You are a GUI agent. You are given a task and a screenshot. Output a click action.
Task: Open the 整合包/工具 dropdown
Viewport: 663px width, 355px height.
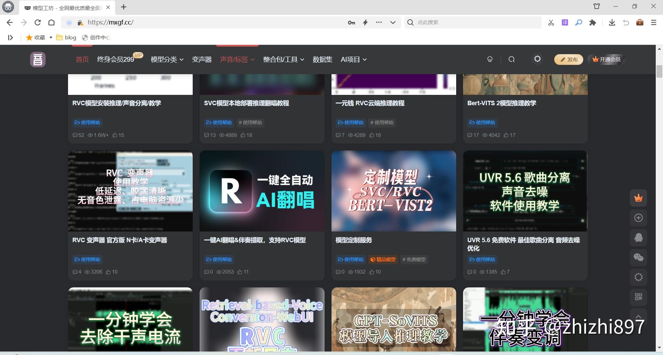pyautogui.click(x=283, y=59)
